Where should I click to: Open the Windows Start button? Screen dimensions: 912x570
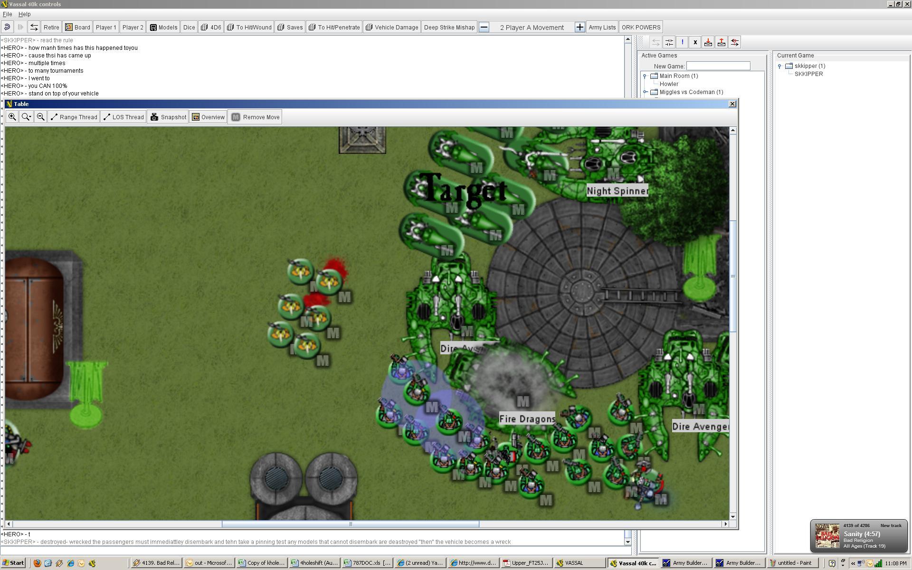pyautogui.click(x=13, y=563)
